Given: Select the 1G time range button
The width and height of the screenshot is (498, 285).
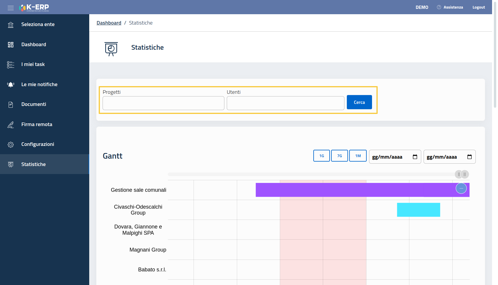Looking at the screenshot, I should (322, 156).
